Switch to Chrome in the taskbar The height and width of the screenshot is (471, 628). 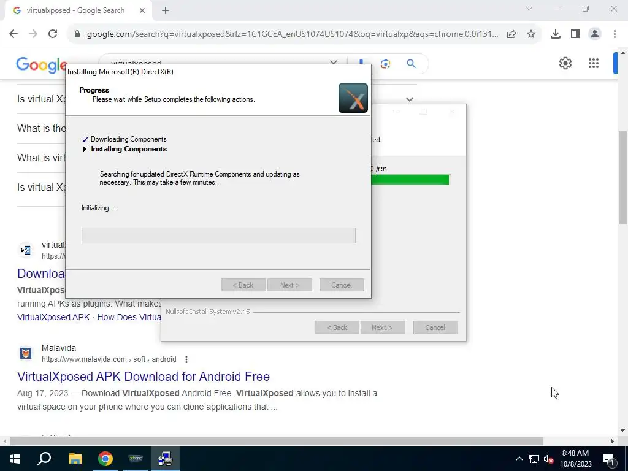click(105, 459)
